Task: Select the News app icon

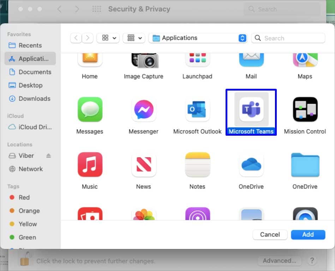Action: click(x=144, y=164)
